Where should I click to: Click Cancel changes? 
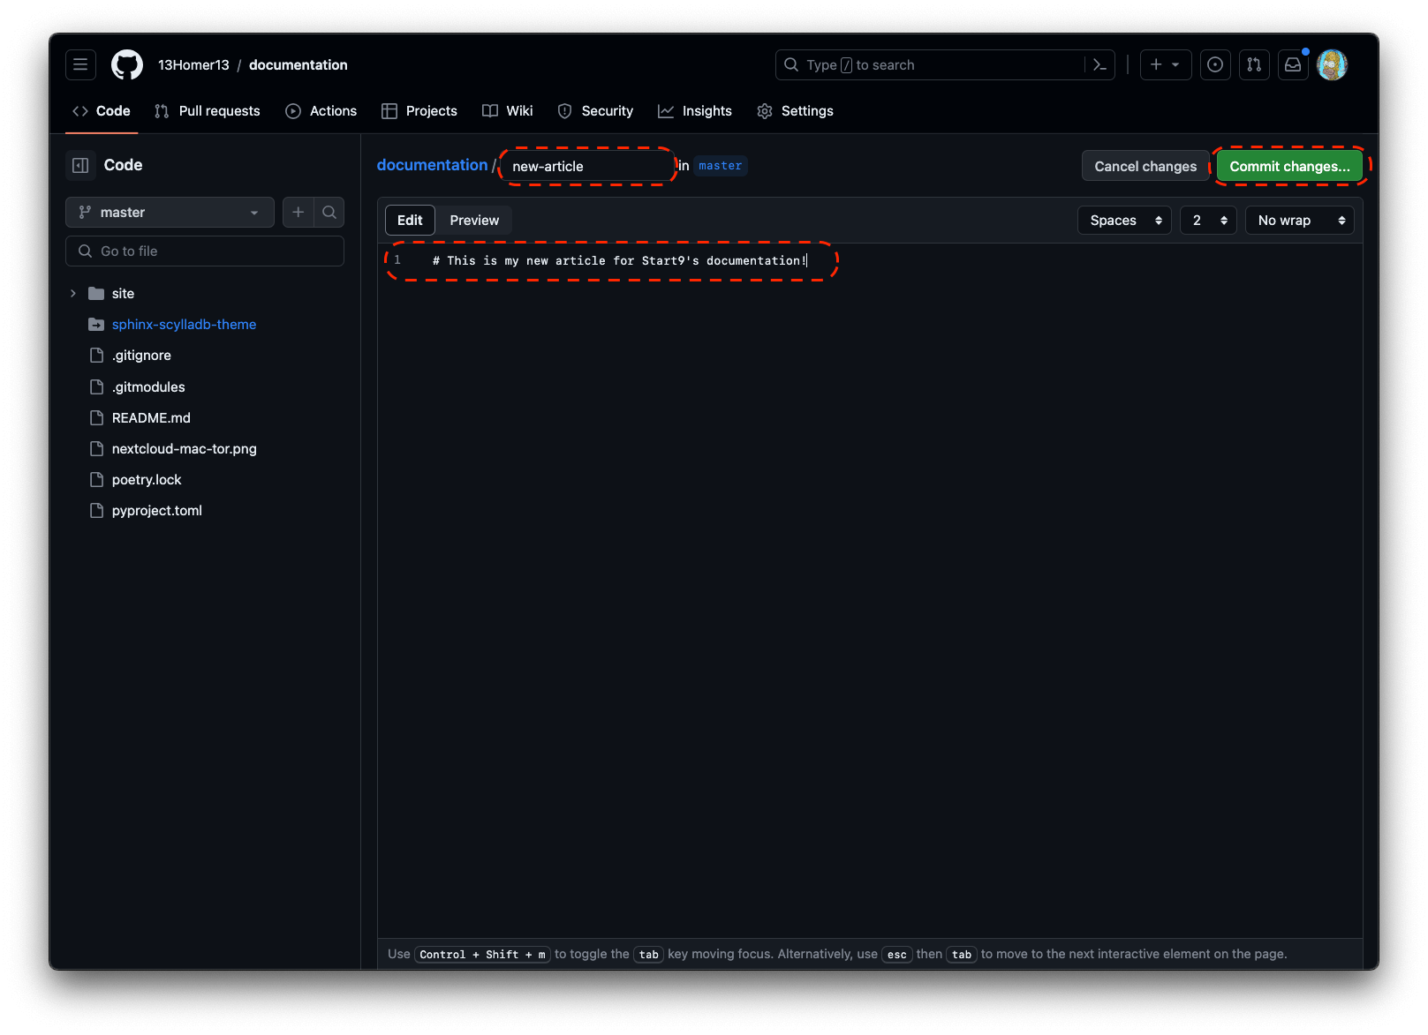pyautogui.click(x=1145, y=166)
